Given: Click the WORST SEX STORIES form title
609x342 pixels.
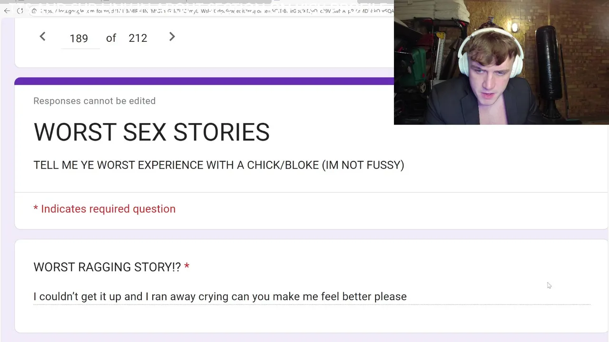Looking at the screenshot, I should pyautogui.click(x=151, y=132).
